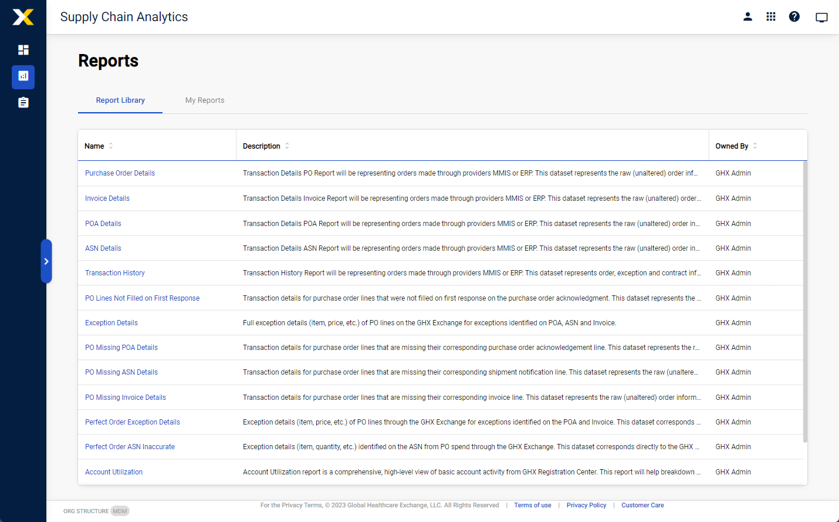Open the Invoice Details report

(x=107, y=198)
